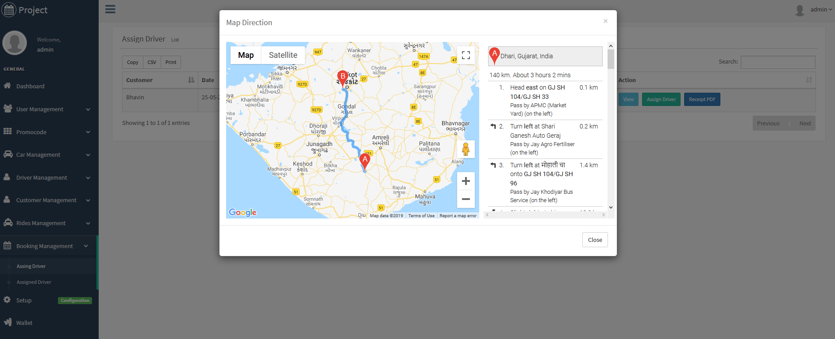
Task: Click the Promocode grid icon
Action: [8, 131]
